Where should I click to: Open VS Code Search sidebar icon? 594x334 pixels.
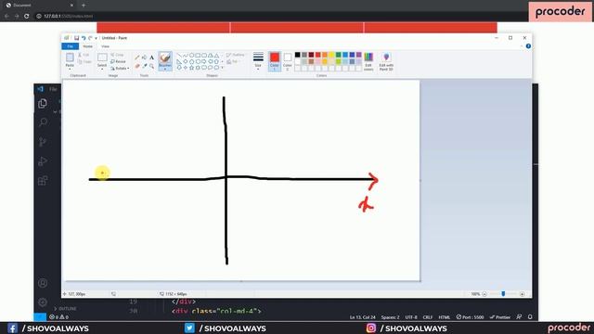(x=43, y=122)
